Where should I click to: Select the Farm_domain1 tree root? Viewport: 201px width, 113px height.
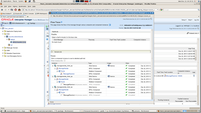click(x=9, y=28)
